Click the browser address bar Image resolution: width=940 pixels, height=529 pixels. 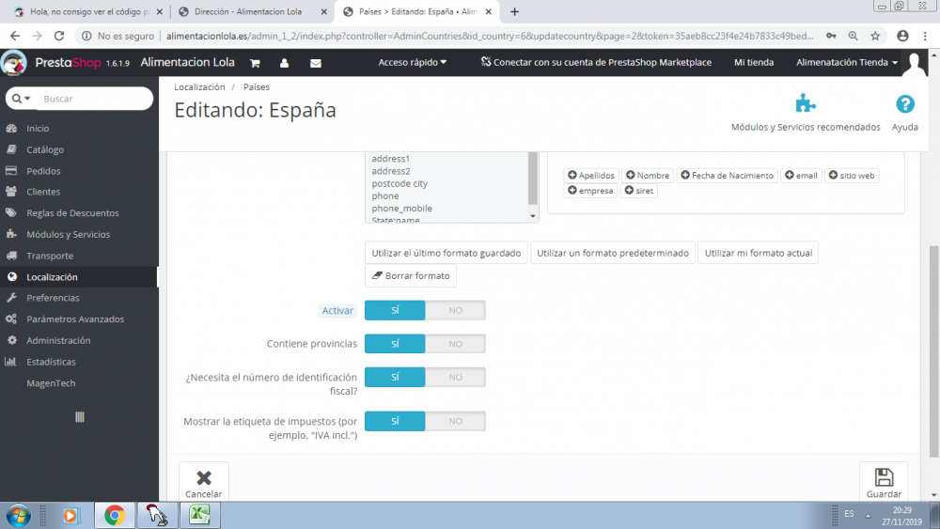pyautogui.click(x=489, y=36)
